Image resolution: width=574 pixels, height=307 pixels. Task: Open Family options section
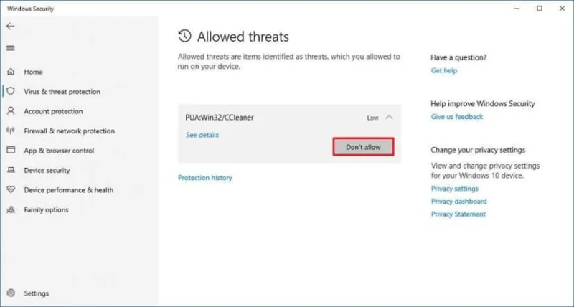[46, 209]
